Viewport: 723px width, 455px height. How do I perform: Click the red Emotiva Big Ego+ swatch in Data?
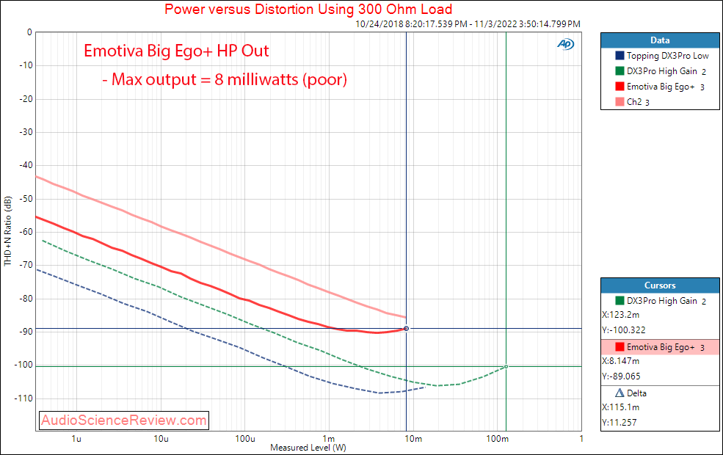point(620,86)
